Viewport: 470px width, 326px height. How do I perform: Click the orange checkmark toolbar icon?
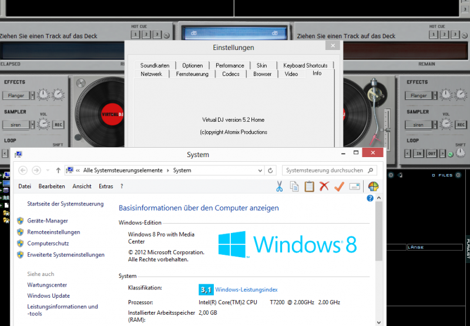pos(339,187)
